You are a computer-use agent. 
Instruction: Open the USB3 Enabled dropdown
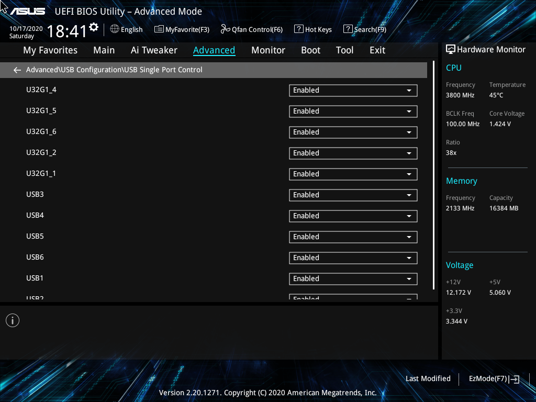click(353, 195)
